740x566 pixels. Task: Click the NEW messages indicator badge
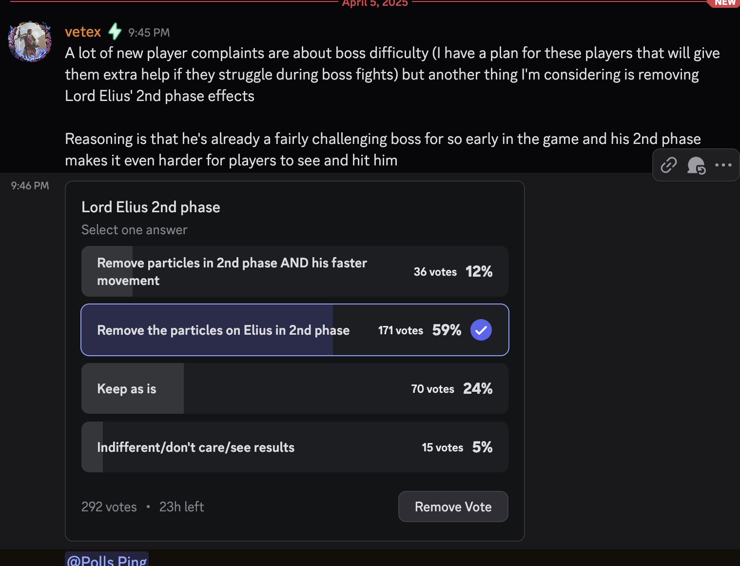(x=724, y=3)
